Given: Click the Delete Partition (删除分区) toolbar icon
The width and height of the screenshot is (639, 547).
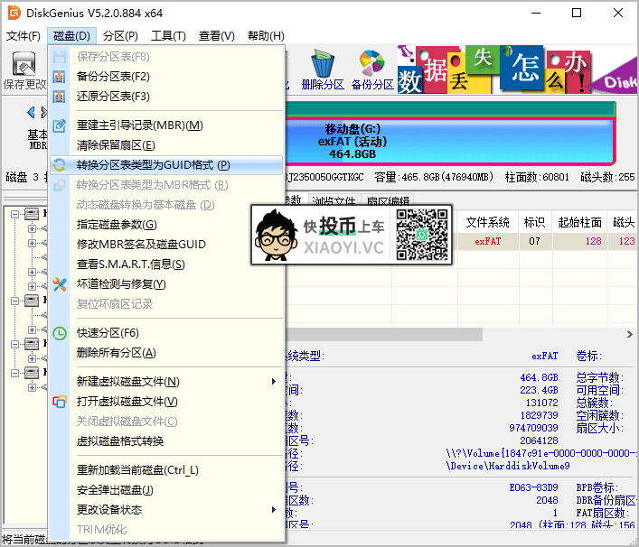Looking at the screenshot, I should click(x=323, y=71).
